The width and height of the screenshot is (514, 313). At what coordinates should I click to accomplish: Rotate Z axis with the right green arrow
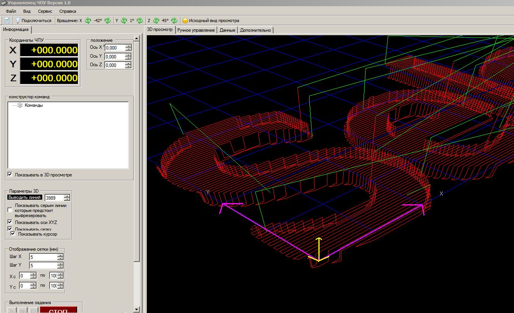[174, 21]
